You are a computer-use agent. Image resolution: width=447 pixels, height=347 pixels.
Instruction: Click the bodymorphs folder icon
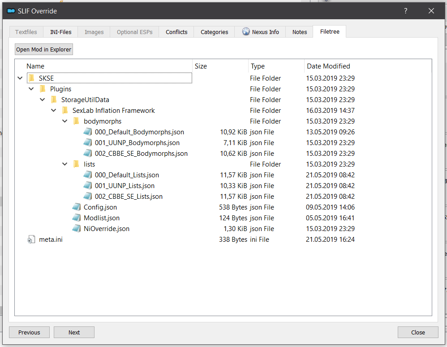tap(77, 121)
